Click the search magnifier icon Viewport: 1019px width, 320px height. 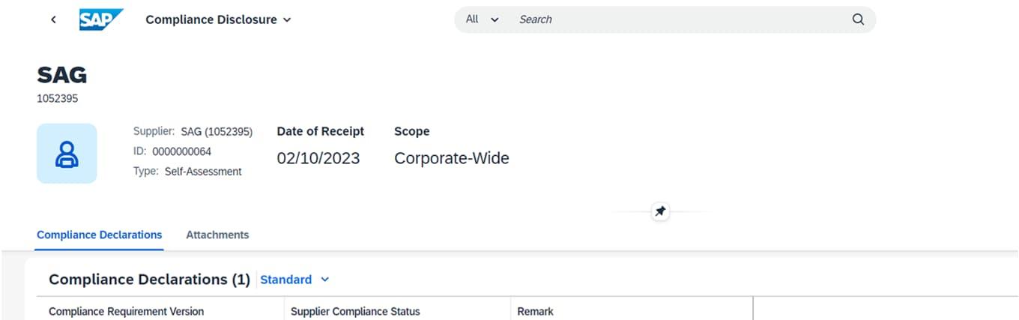click(858, 19)
